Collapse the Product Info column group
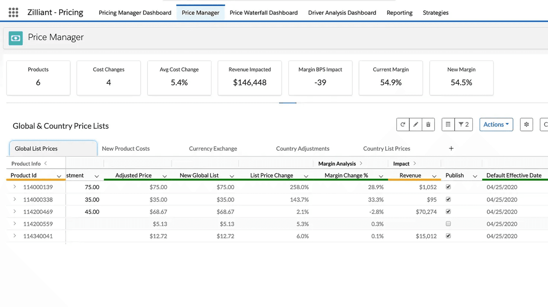 [46, 163]
